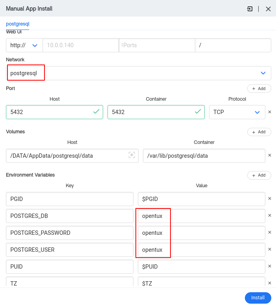Open the TCP protocol dropdown

(237, 112)
